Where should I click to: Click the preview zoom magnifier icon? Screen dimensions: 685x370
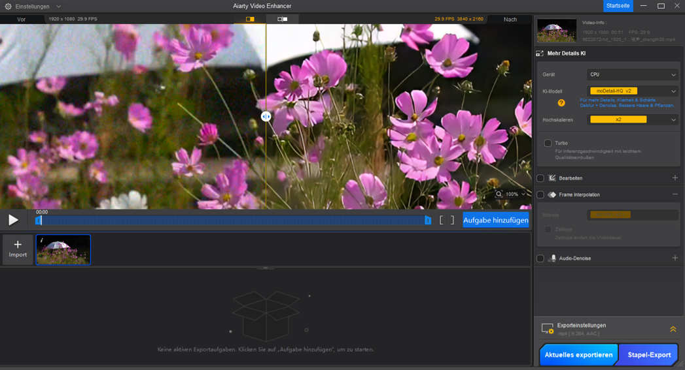pyautogui.click(x=499, y=194)
